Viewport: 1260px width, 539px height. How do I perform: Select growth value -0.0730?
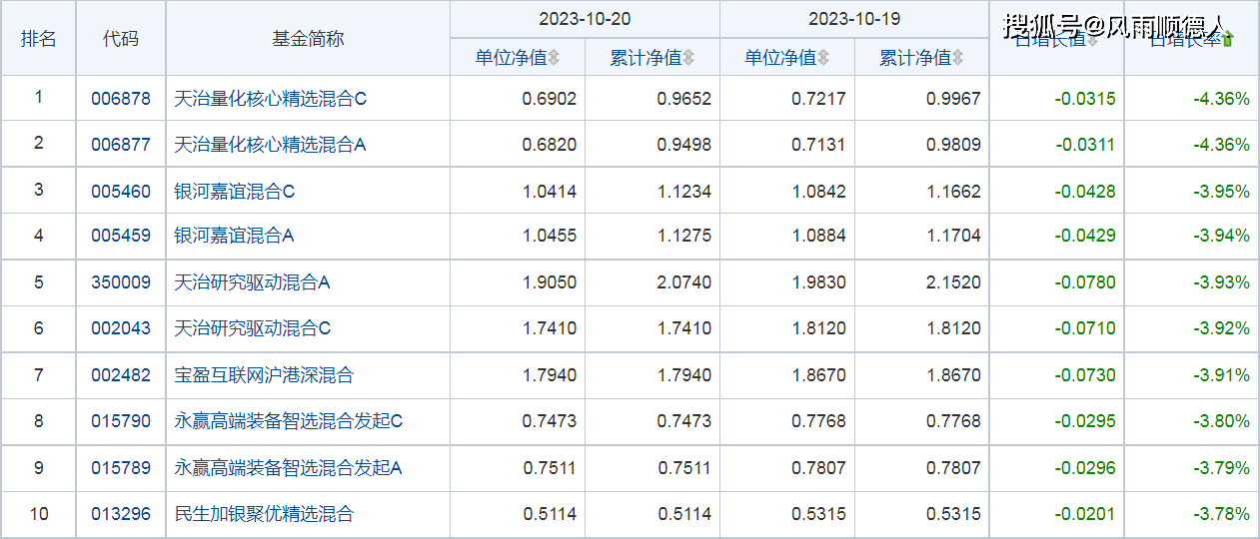click(1085, 375)
